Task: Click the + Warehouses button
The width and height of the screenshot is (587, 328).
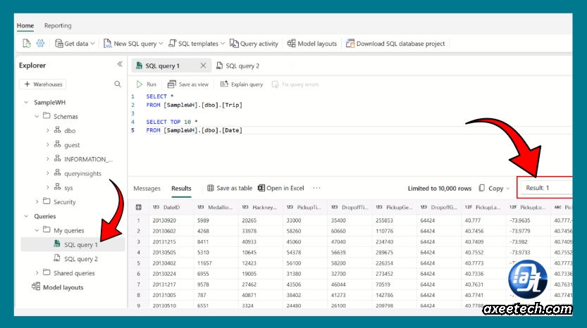Action: click(x=43, y=84)
